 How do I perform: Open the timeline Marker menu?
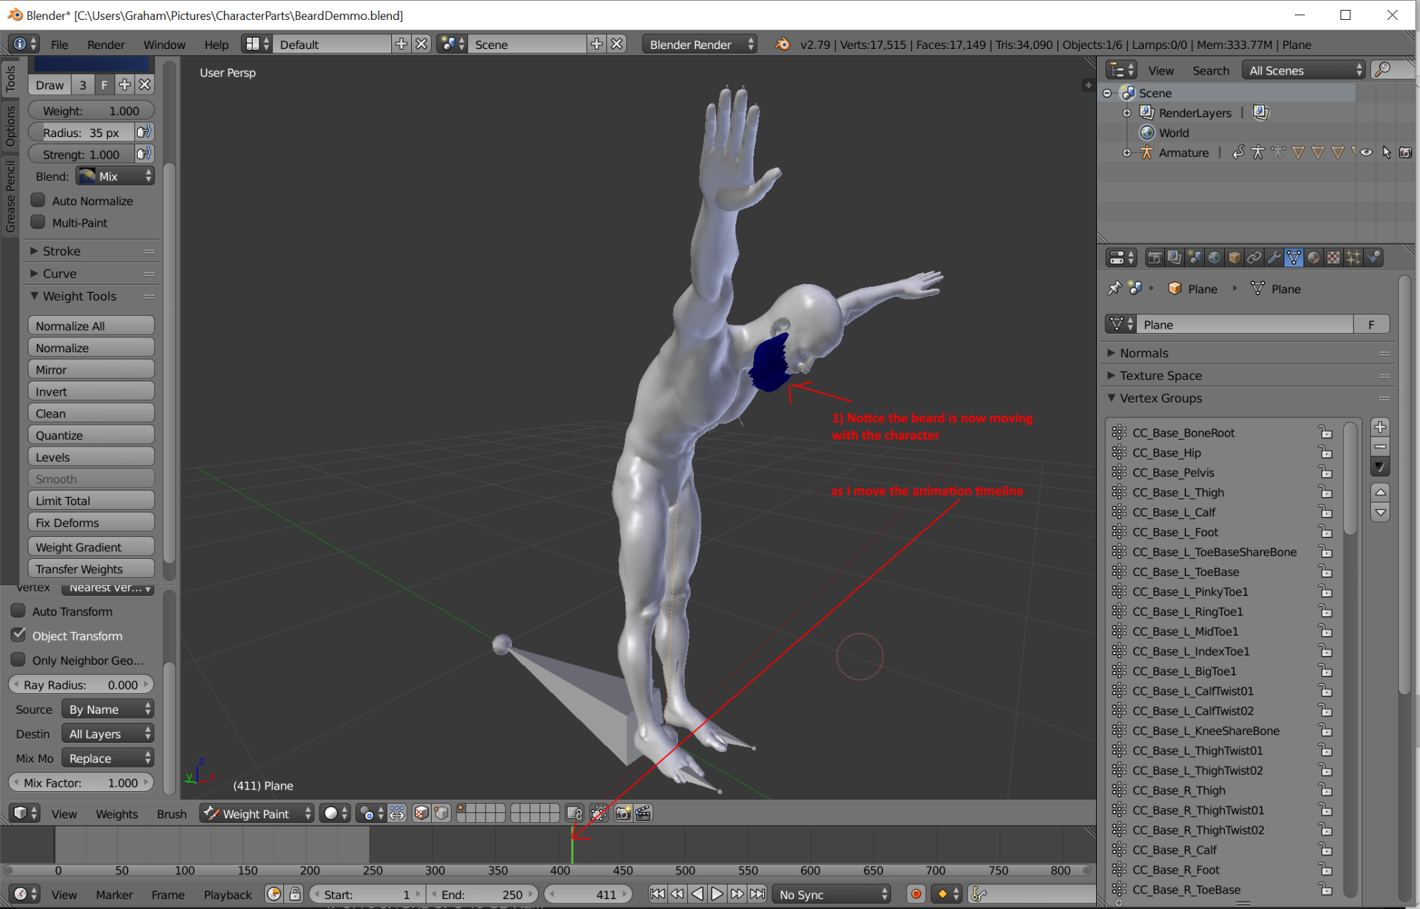(114, 895)
